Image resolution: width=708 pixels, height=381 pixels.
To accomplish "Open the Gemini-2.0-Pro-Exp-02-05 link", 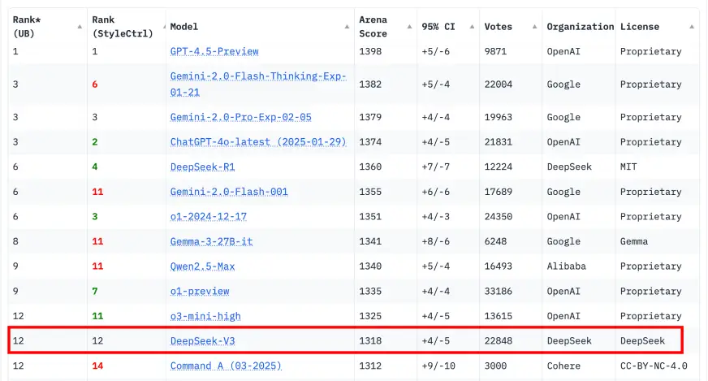I will (x=240, y=117).
